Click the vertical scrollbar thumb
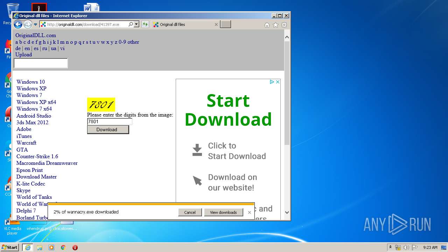This screenshot has height=252, width=448. click(x=287, y=93)
